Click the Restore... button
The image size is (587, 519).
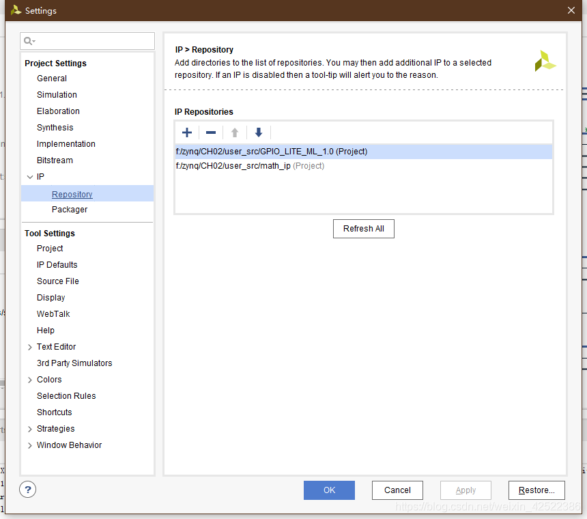536,490
